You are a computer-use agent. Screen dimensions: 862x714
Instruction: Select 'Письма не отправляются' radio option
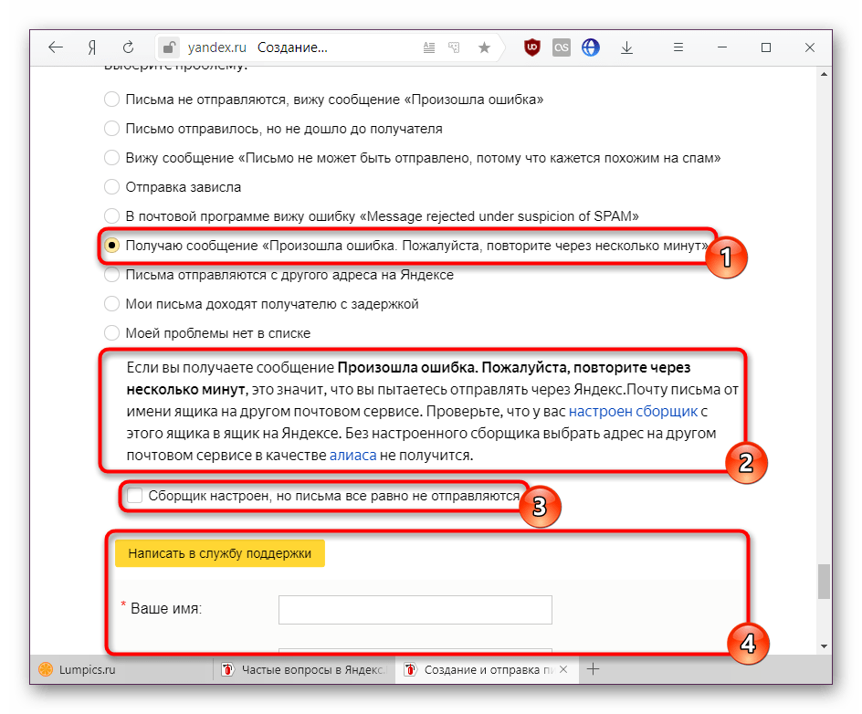(x=111, y=100)
